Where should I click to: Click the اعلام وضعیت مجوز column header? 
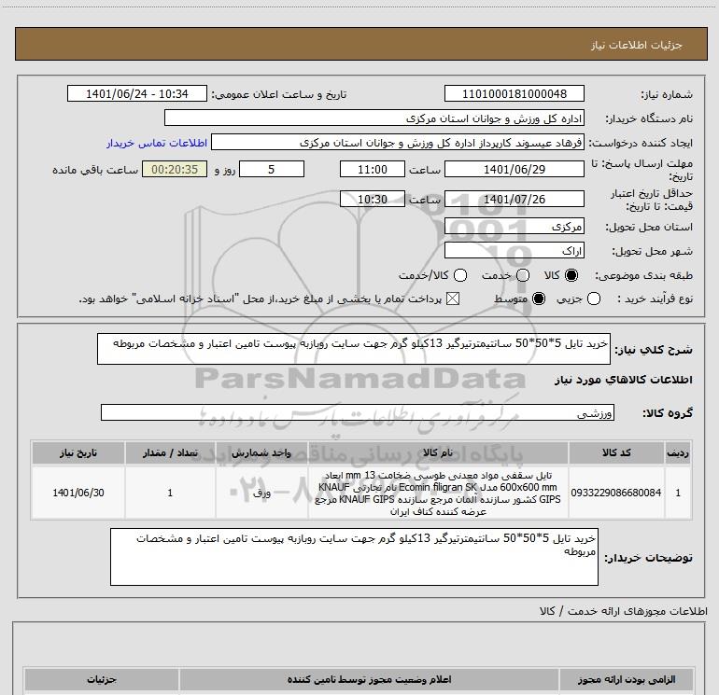pos(369,679)
